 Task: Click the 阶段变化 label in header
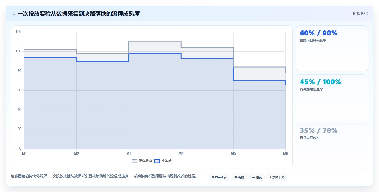[x=360, y=13]
